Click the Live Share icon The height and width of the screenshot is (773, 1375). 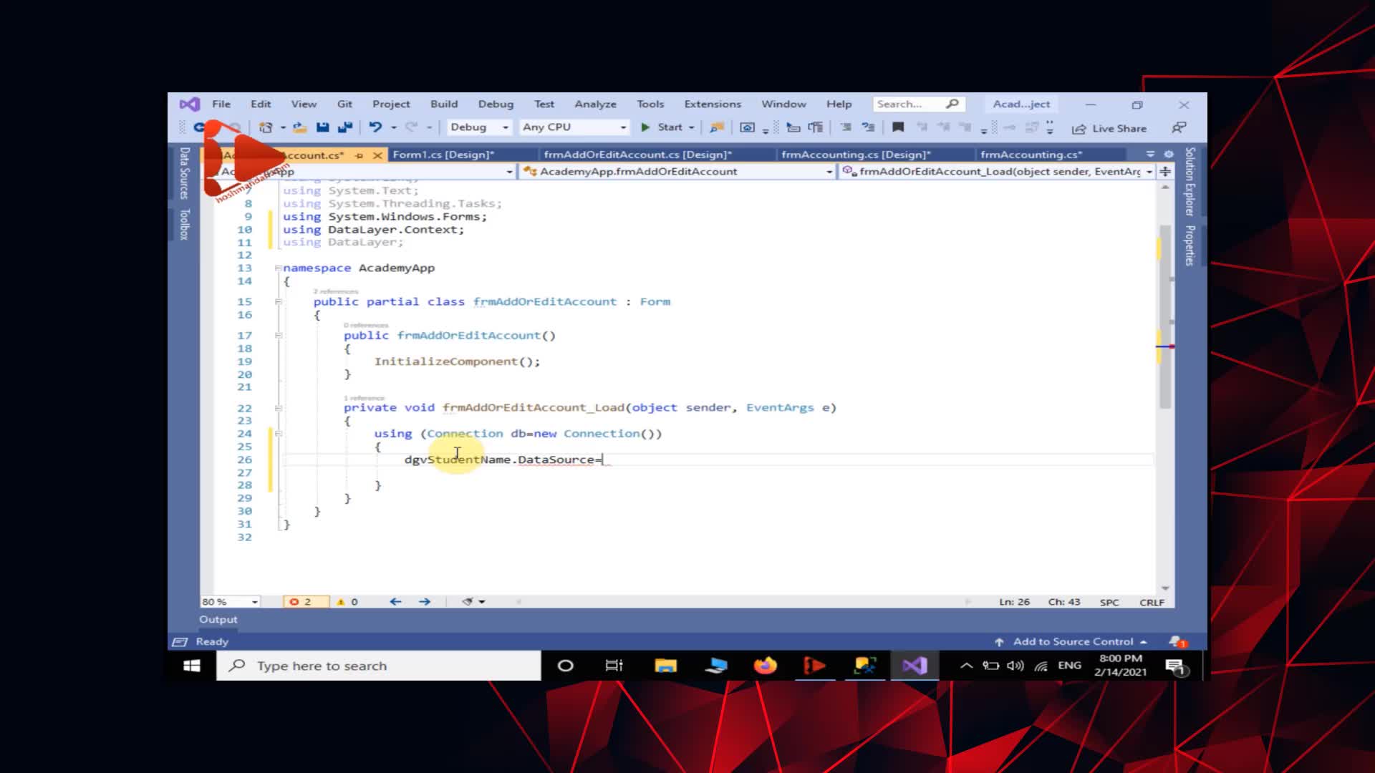(x=1079, y=129)
